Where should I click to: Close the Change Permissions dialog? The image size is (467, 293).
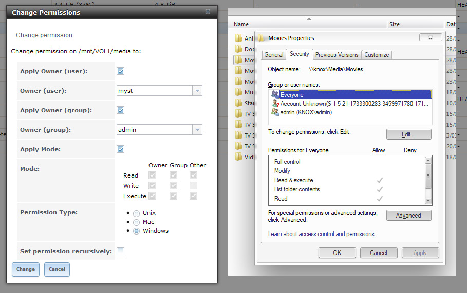(x=208, y=12)
